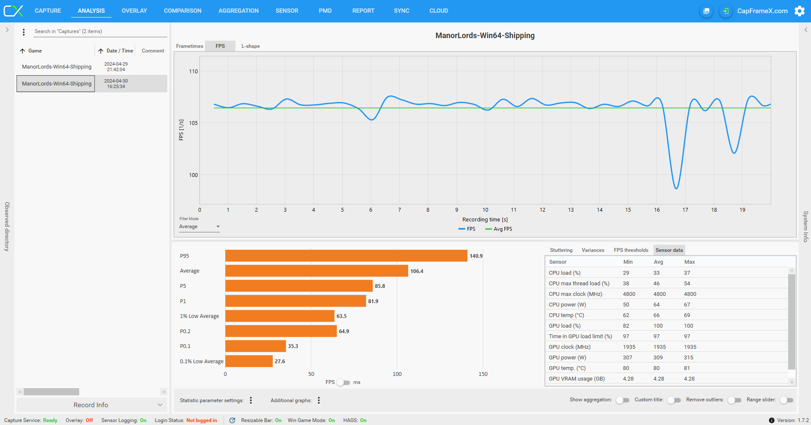Click the 0.1% Low Average bar
The image size is (811, 425).
[x=249, y=361]
